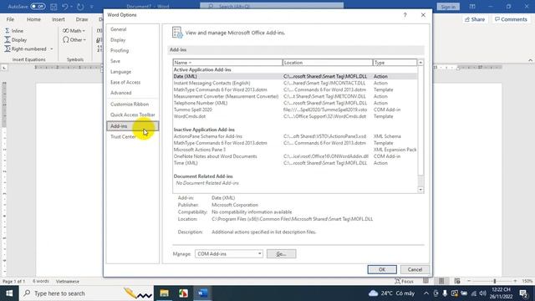This screenshot has width=535, height=301.
Task: Select the Date (XML) add-in row
Action: coord(295,76)
